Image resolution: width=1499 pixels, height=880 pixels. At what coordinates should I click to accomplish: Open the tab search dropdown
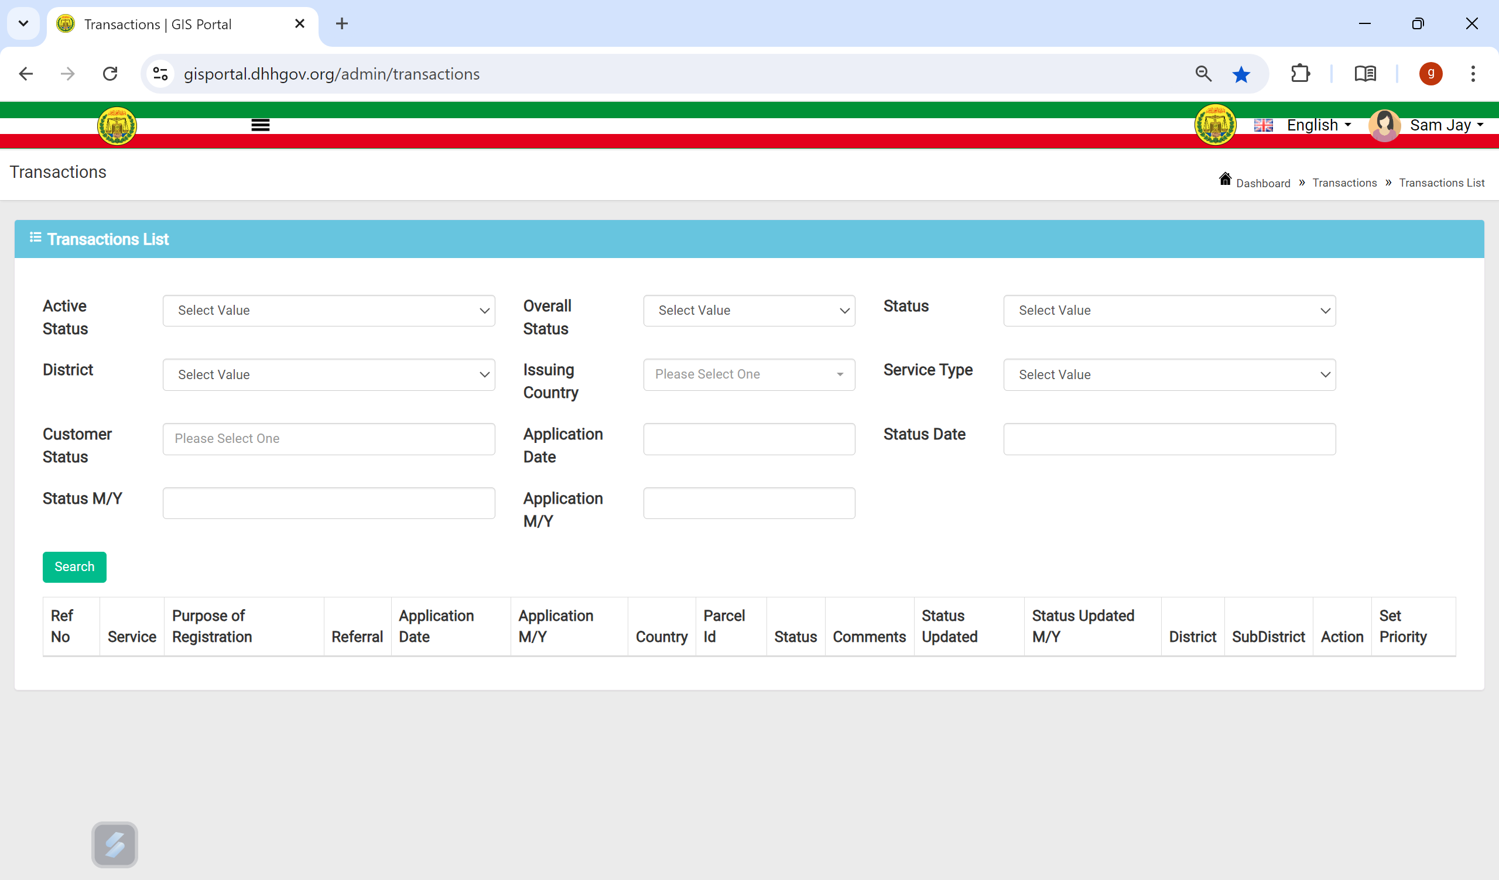(23, 24)
